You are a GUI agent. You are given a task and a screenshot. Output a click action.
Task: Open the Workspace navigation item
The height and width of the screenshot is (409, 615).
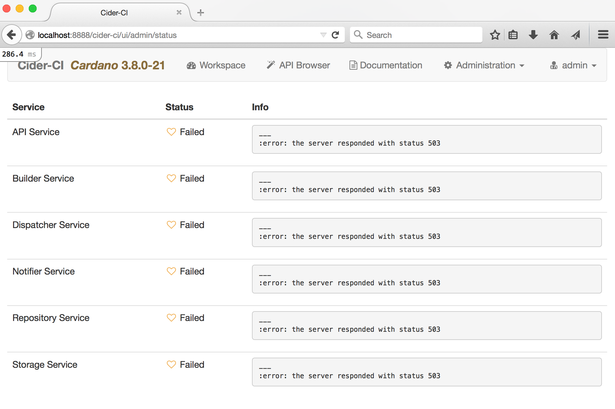[x=216, y=65]
